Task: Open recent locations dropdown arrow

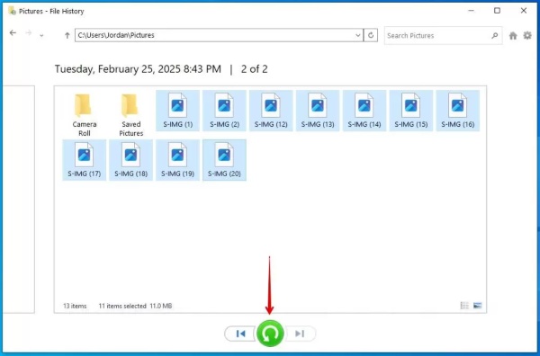Action: pyautogui.click(x=41, y=35)
